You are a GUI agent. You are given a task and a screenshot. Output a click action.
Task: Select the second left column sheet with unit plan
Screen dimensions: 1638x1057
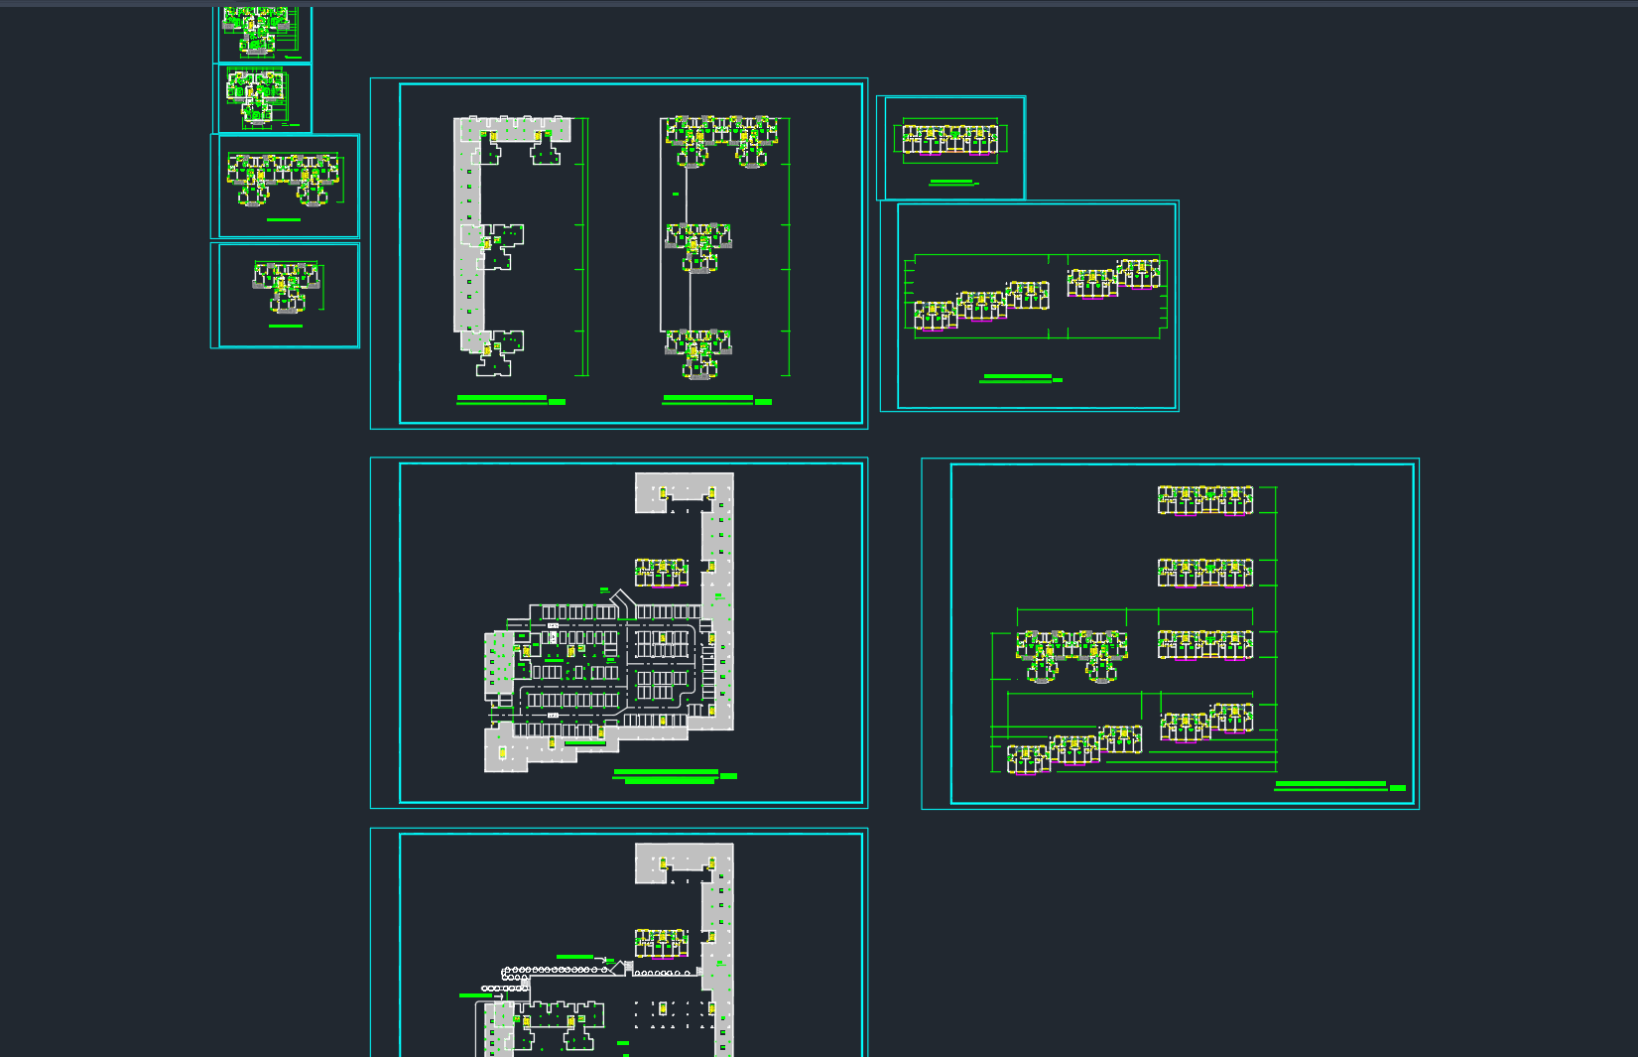(x=264, y=98)
